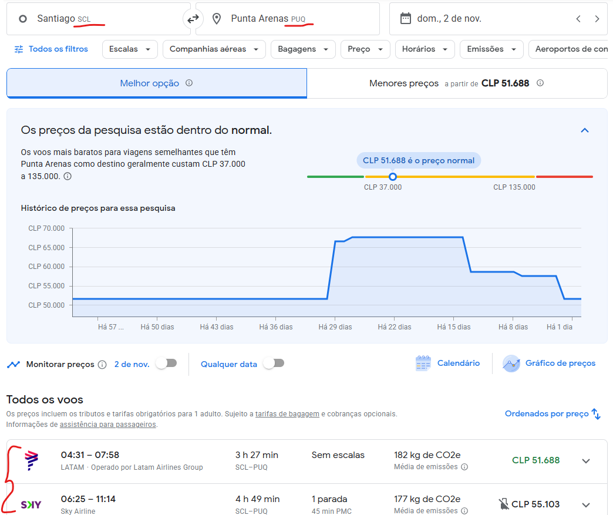613x515 pixels.
Task: Click the info icon next to Monitorar preços
Action: click(x=102, y=365)
